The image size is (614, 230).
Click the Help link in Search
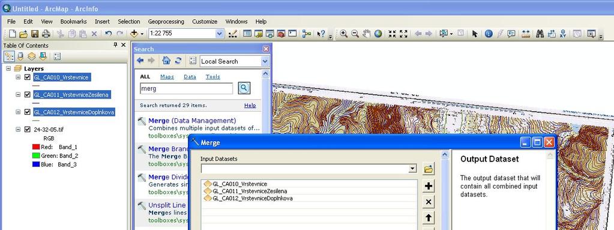[x=250, y=106]
